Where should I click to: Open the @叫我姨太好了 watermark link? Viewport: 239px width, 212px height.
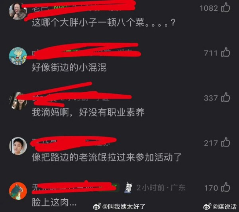124,206
